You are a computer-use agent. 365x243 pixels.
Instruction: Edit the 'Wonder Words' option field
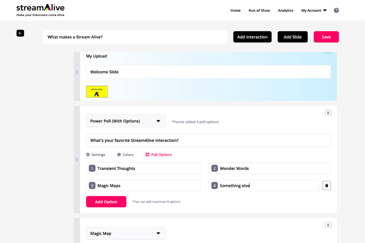point(269,168)
